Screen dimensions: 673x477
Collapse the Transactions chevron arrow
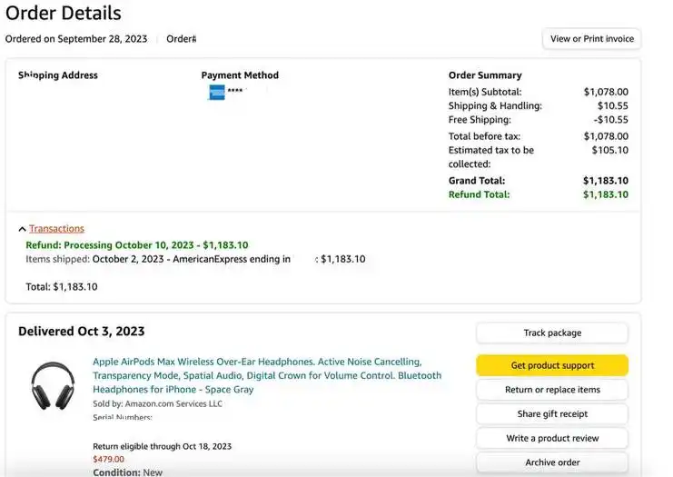point(23,229)
